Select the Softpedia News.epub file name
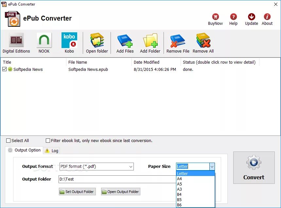281x208 pixels. 88,70
